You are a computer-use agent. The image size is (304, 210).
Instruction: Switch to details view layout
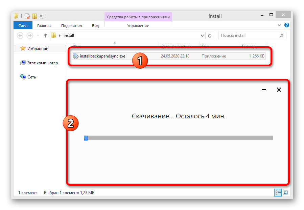[x=278, y=192]
